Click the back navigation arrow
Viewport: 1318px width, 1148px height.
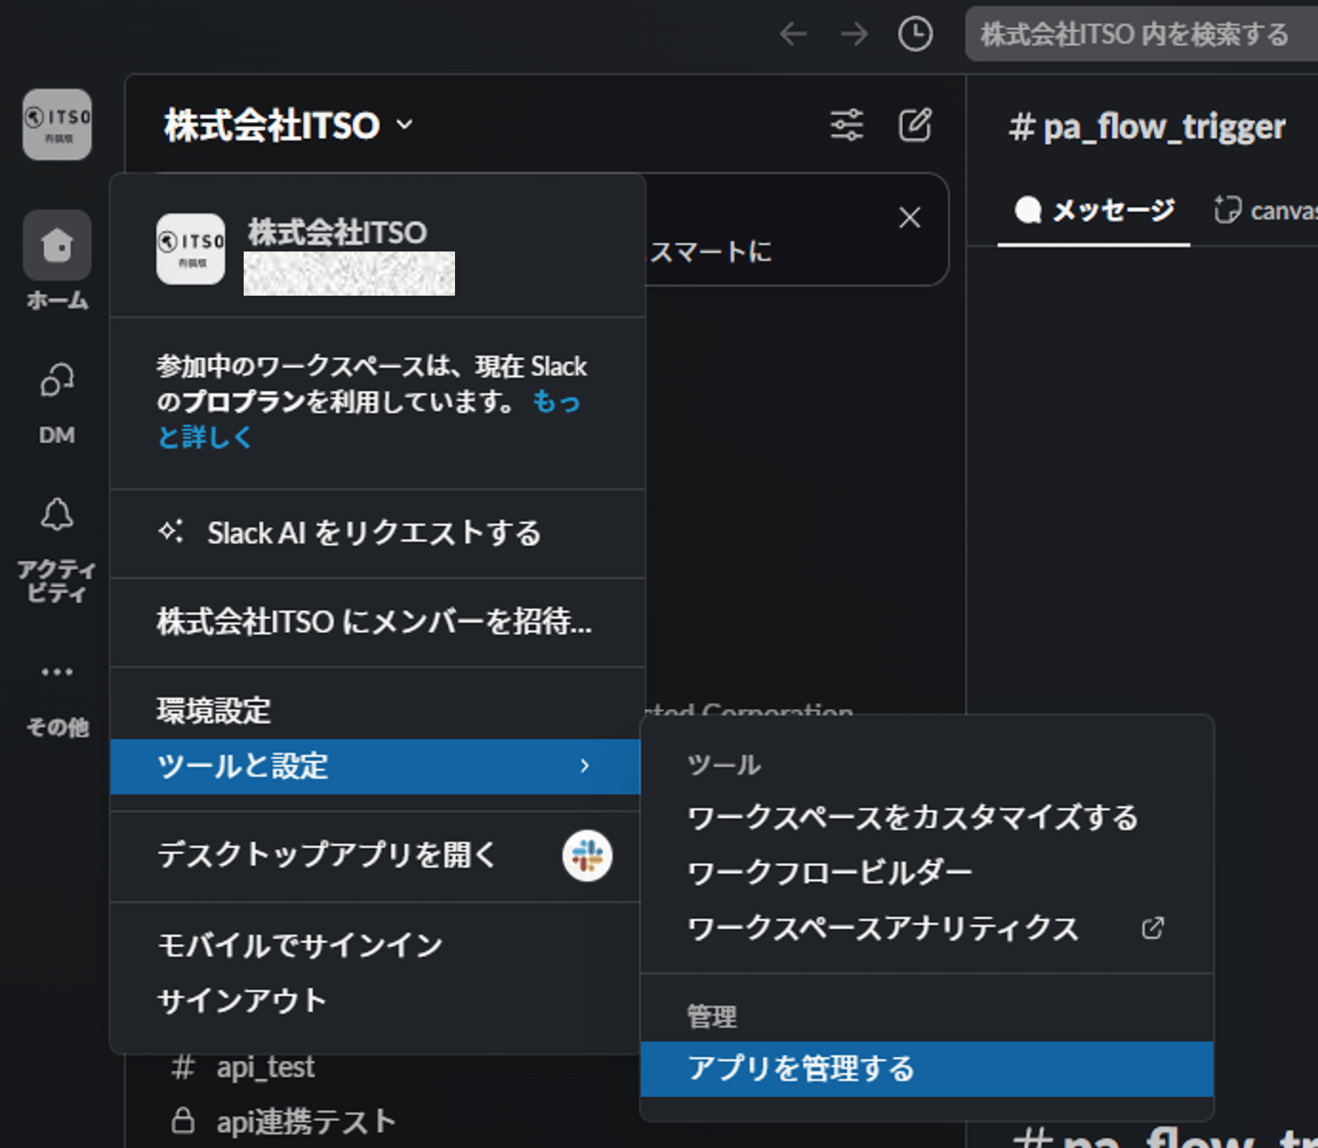[793, 34]
